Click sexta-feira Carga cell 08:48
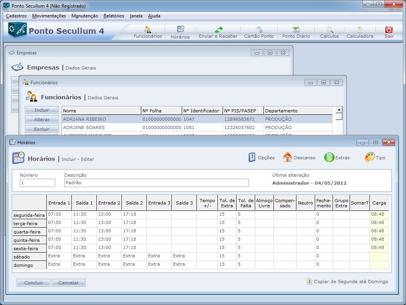 (x=379, y=247)
